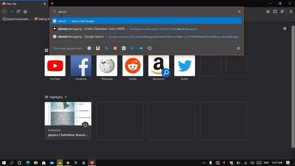
Task: Open Windows taskbar search
Action: pyautogui.click(x=12, y=163)
